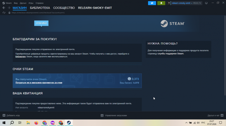Switch to the СООБЩЕСТВО tab
The height and width of the screenshot is (126, 226).
point(64,8)
